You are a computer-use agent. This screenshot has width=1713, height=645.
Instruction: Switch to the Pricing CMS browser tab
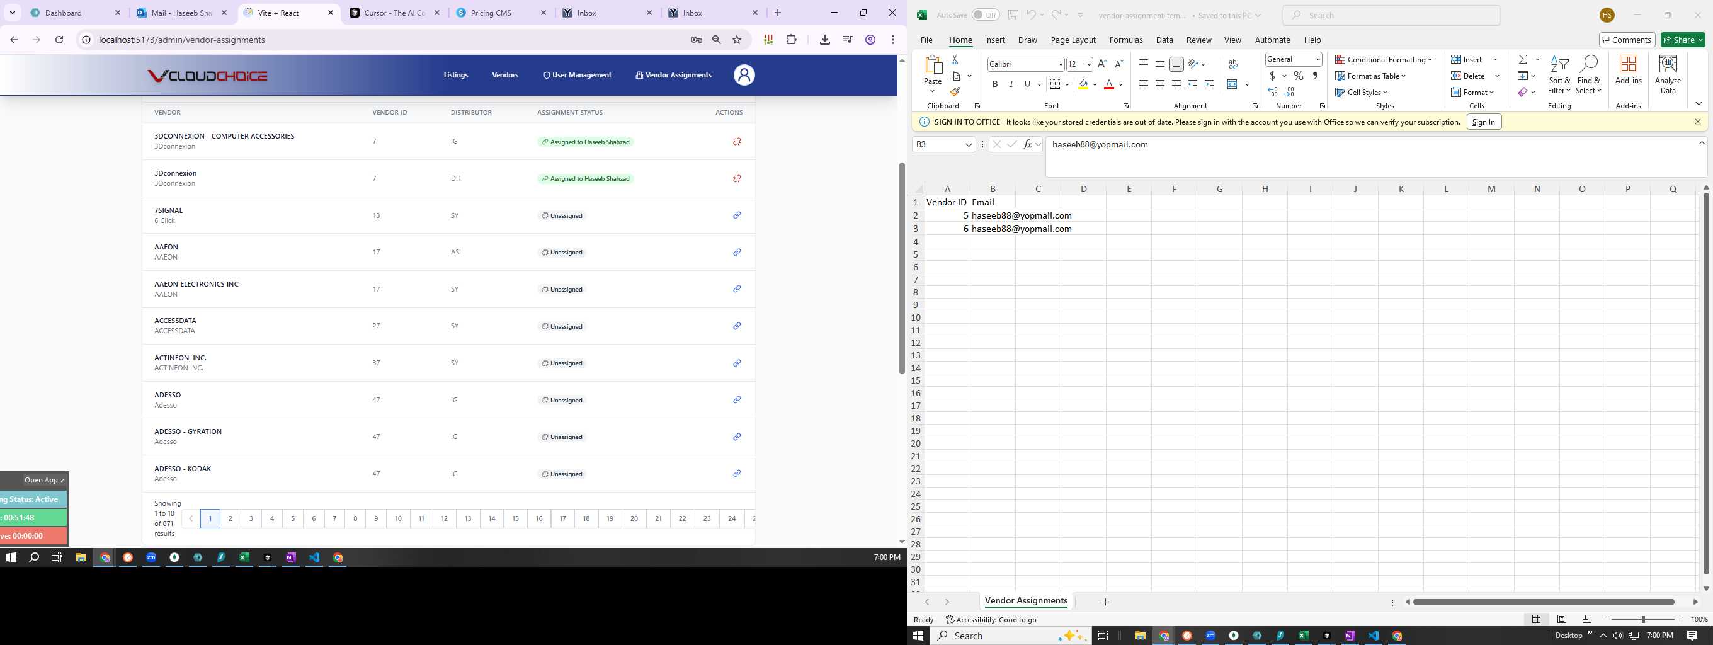(x=501, y=13)
